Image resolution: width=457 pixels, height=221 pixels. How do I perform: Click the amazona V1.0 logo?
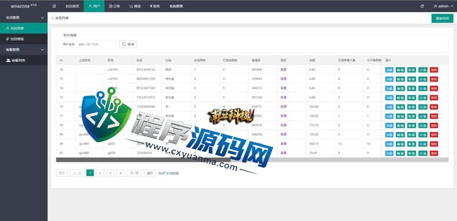[x=24, y=6]
